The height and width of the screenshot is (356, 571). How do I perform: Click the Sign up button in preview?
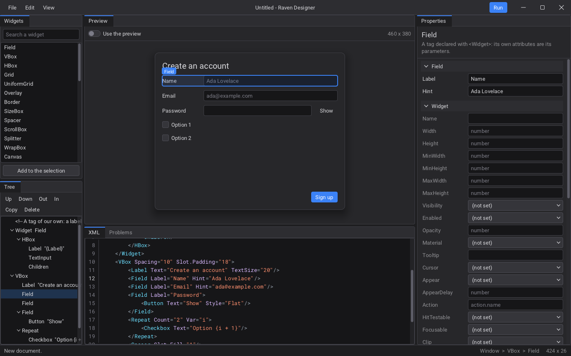point(324,197)
